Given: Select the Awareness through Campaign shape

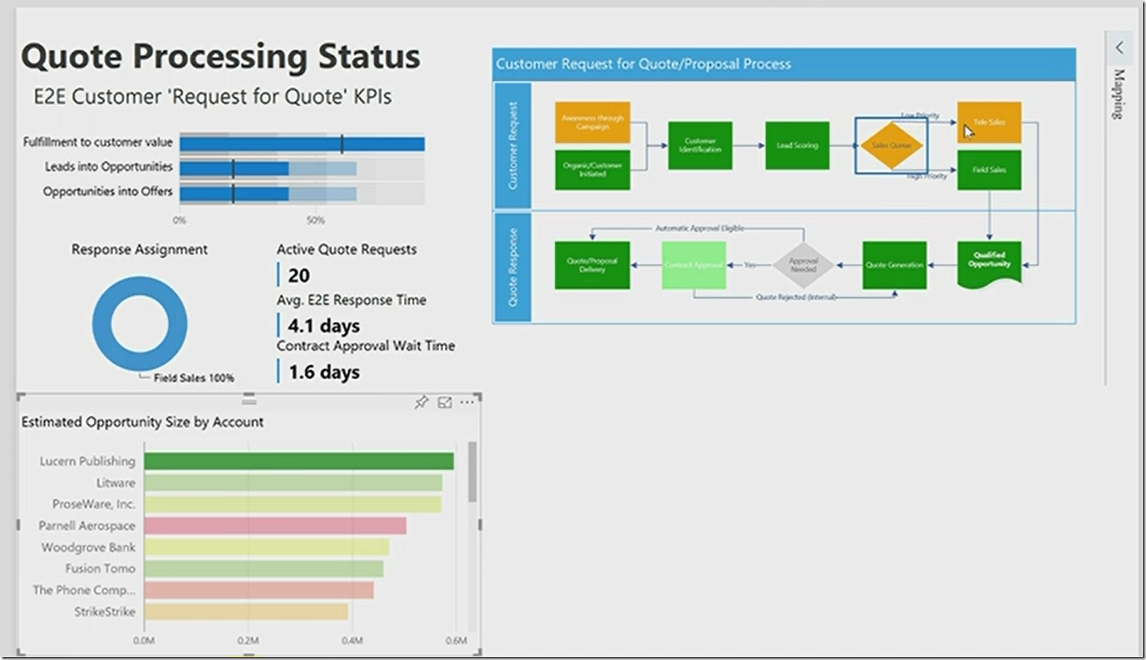Looking at the screenshot, I should [592, 123].
